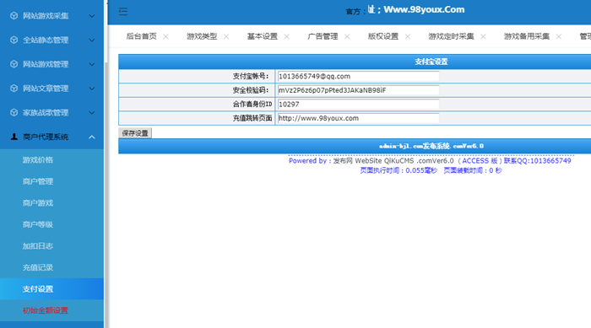The height and width of the screenshot is (328, 591).
Task: Click into the 合作者身份ID input field
Action: [358, 104]
